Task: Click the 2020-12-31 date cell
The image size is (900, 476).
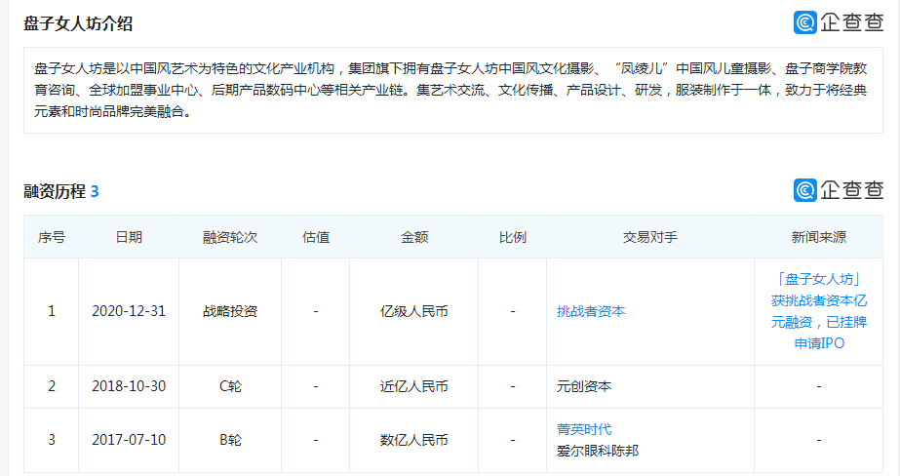Action: tap(129, 311)
